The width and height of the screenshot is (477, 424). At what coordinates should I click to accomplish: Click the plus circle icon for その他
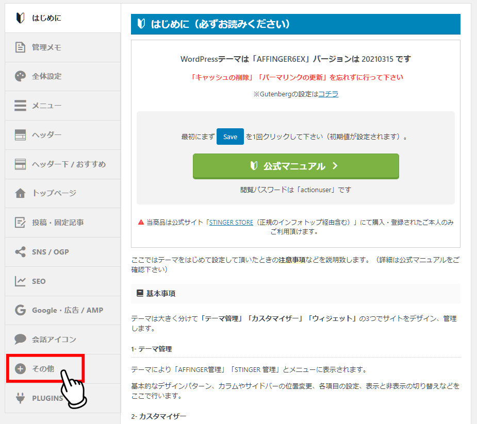point(20,369)
